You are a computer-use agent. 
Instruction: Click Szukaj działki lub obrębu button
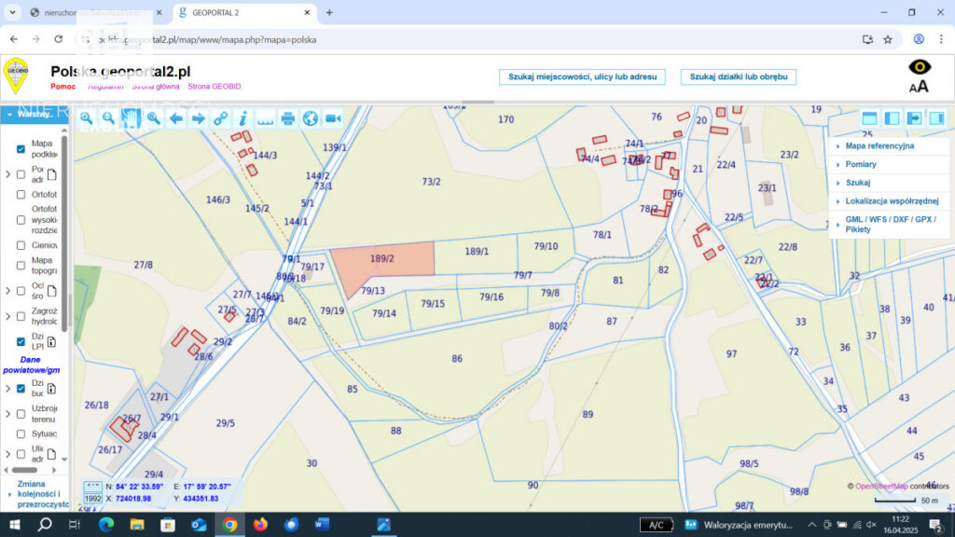(x=738, y=76)
